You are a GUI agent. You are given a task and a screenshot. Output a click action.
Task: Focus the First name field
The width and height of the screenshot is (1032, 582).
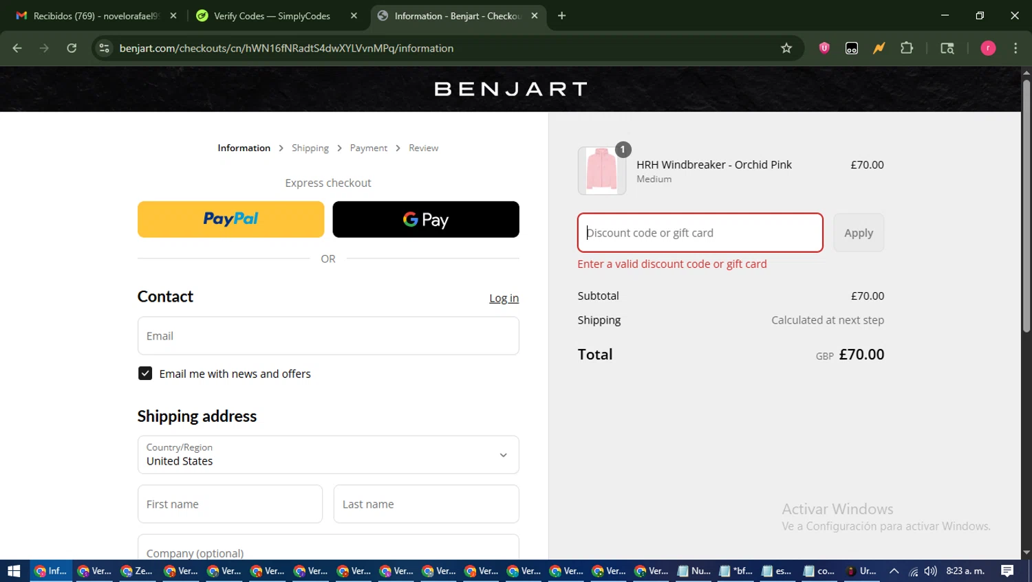230,504
